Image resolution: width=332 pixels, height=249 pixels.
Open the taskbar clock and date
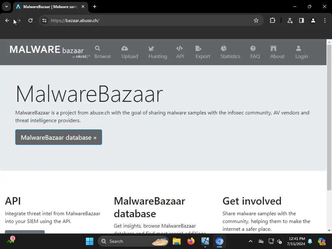pos(296,241)
